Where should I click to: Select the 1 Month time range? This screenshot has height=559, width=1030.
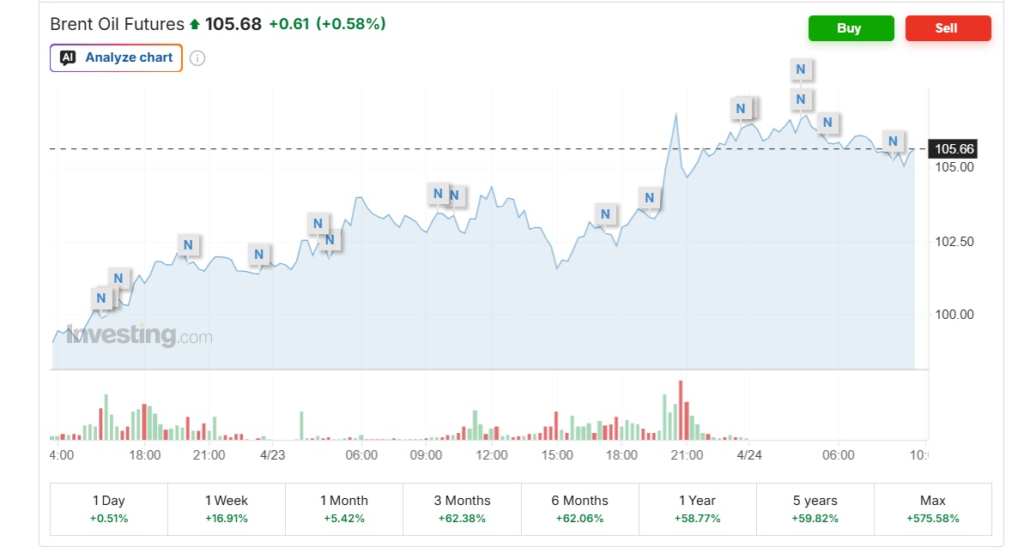[344, 509]
